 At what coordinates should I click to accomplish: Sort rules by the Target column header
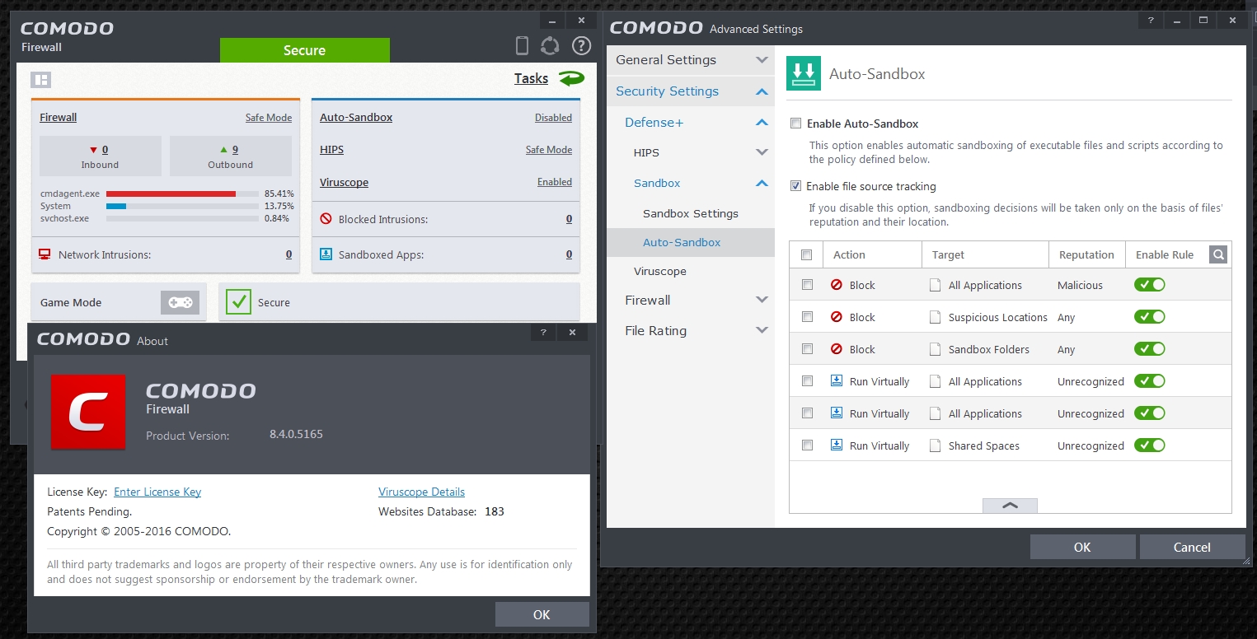pos(985,254)
